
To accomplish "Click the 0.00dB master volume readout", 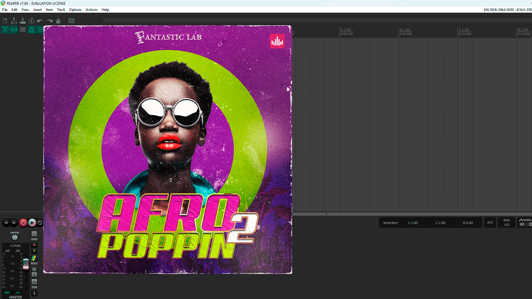I will (x=16, y=246).
